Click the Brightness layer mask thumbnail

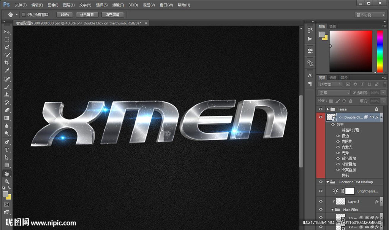[349, 191]
